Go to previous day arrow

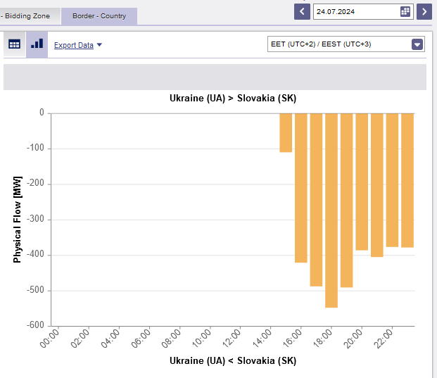303,11
